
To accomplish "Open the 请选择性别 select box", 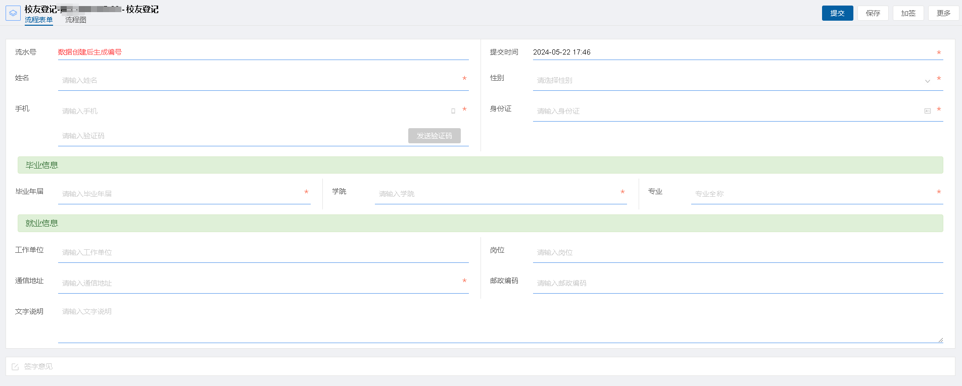I will click(x=728, y=81).
